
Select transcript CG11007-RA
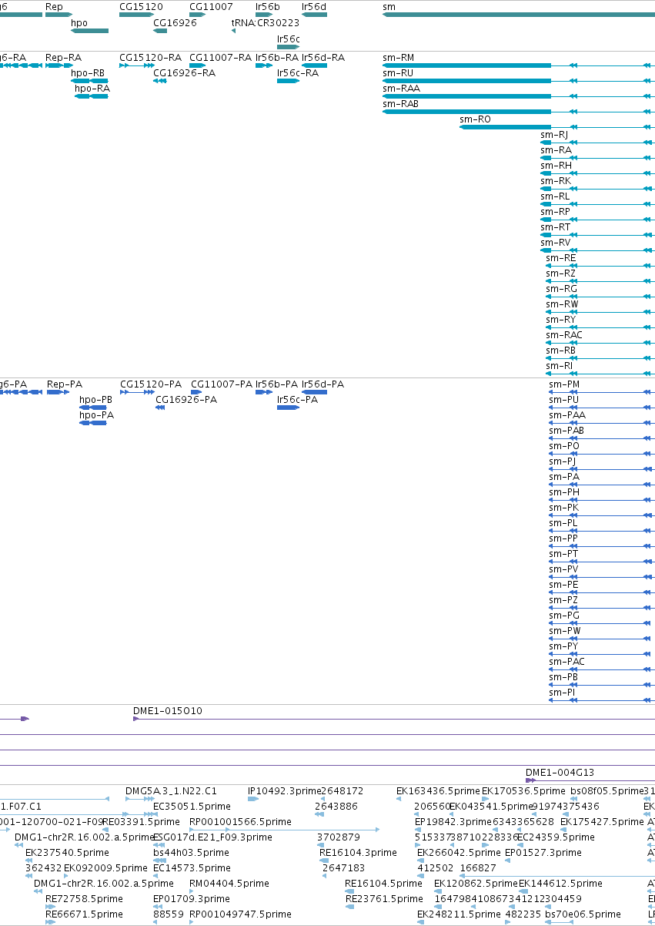pyautogui.click(x=197, y=65)
